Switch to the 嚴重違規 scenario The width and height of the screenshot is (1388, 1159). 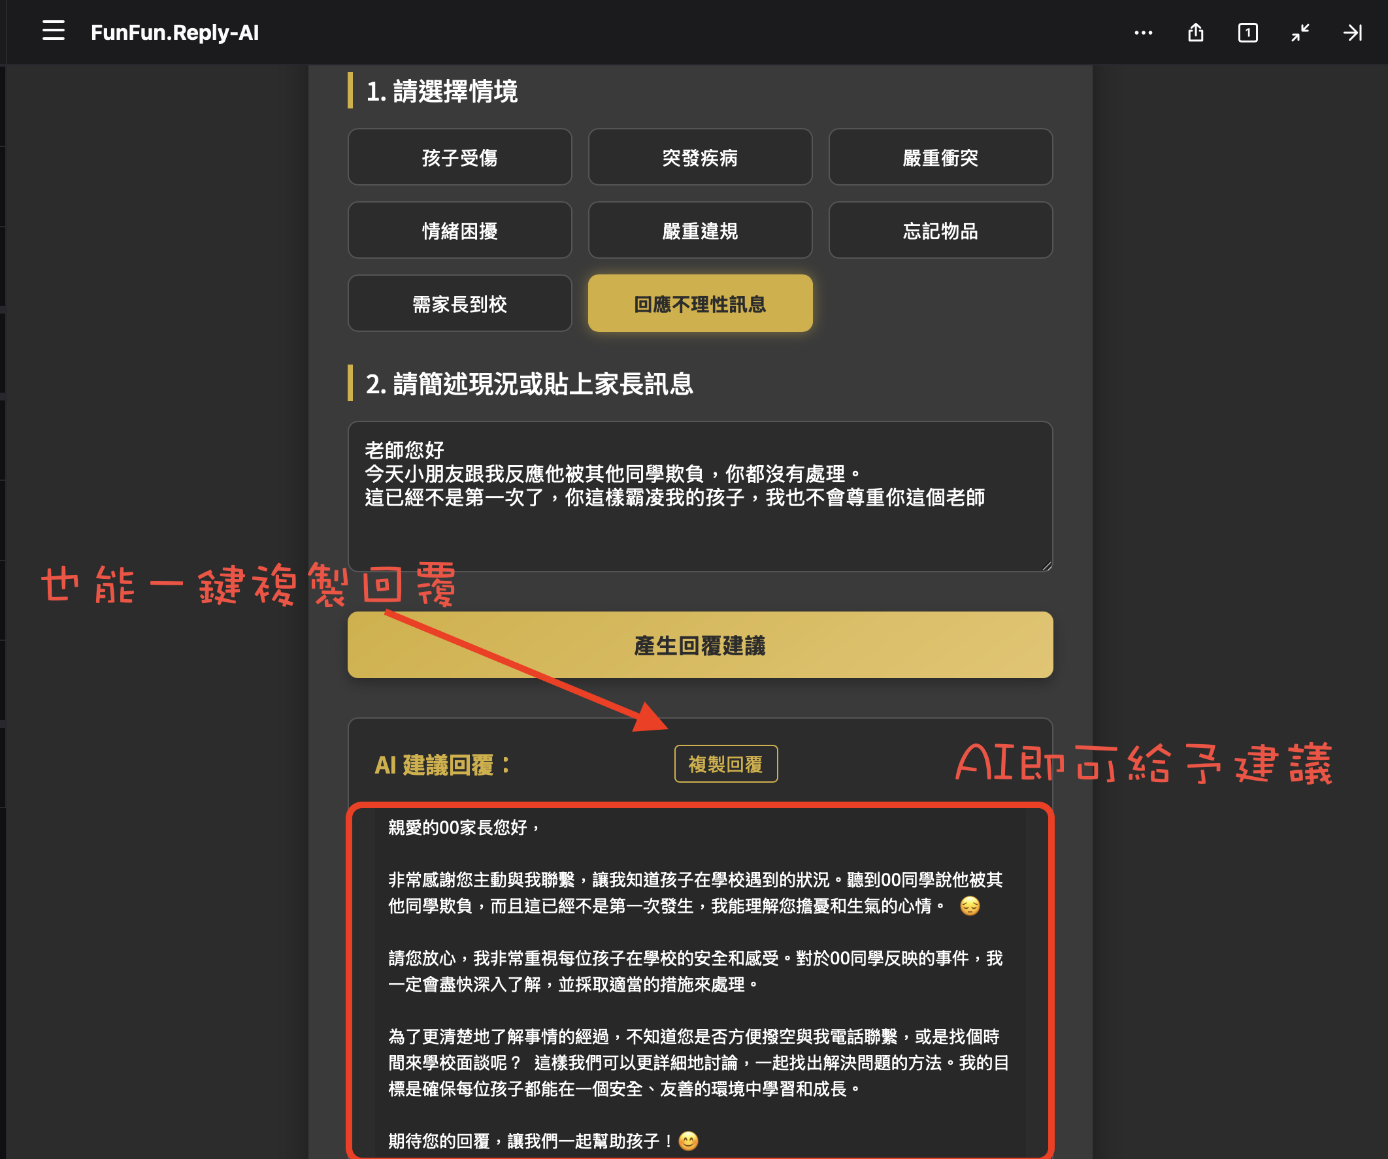pos(700,230)
